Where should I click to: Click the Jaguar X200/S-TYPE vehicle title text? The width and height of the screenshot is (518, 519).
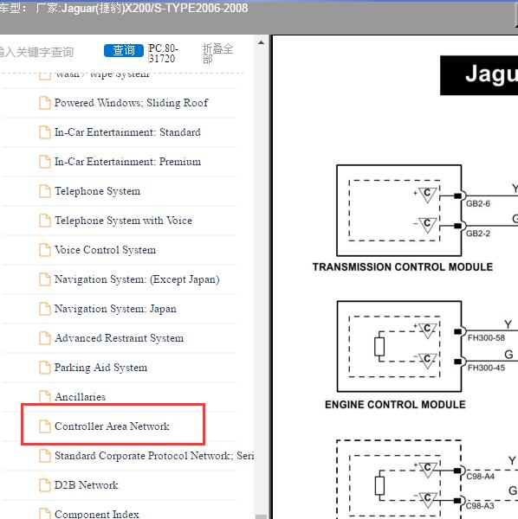[124, 8]
